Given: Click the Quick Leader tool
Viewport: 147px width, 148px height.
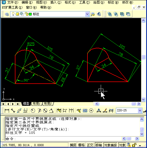Looking at the screenshot, I should [79, 111].
